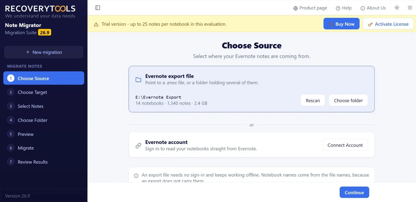416x202 pixels.
Task: Select the Evernote account heading
Action: 166,142
